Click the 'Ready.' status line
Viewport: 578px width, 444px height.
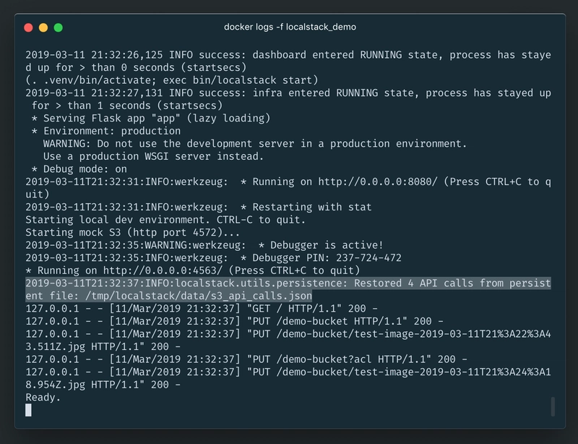click(x=43, y=398)
